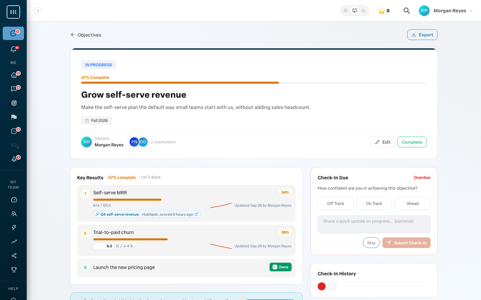The height and width of the screenshot is (300, 481).
Task: Select Ahead confidence option
Action: (x=413, y=203)
